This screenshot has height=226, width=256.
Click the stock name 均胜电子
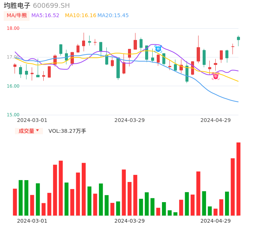pos(17,6)
